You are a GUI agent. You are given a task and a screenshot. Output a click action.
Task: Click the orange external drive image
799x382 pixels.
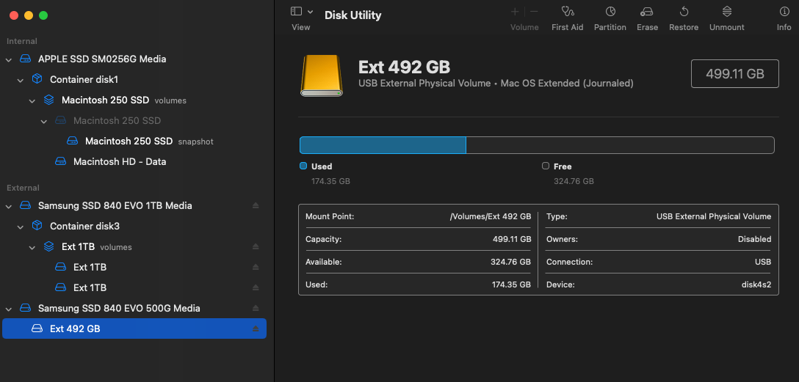click(x=321, y=76)
